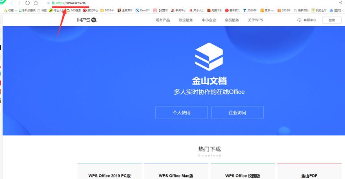Open the WPS Office Mac版 download card

click(x=176, y=171)
